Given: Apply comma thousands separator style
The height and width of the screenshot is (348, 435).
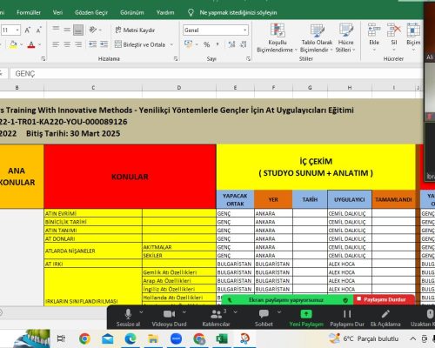Looking at the screenshot, I should click(217, 44).
